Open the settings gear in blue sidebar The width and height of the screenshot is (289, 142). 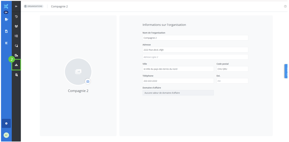(6, 123)
